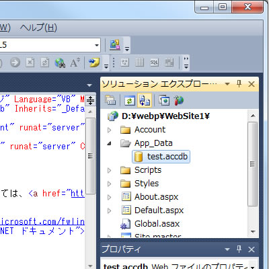Screen dimensions: 269x269
Task: Click Solution Explorer scrollbar down arrow
Action: (253, 231)
